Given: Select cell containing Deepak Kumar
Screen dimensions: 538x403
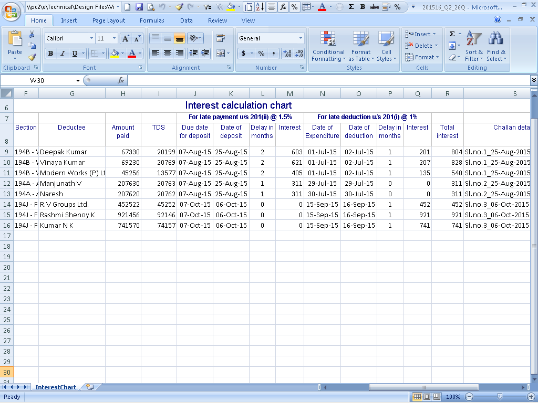Looking at the screenshot, I should [72, 152].
